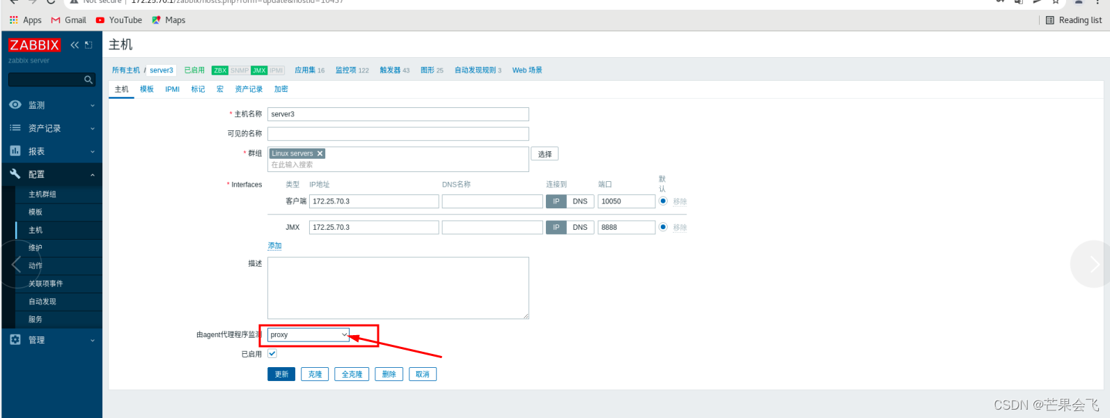
Task: Click the list icon for 资产记录
Action: pyautogui.click(x=15, y=127)
